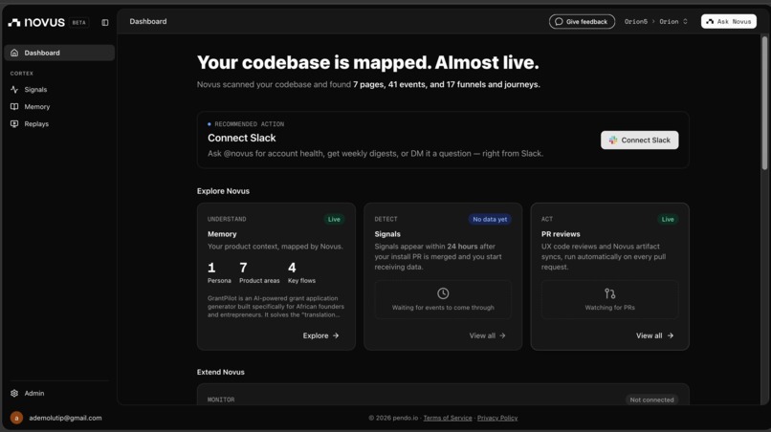The width and height of the screenshot is (771, 432).
Task: Click the Slack logo icon
Action: pos(612,140)
